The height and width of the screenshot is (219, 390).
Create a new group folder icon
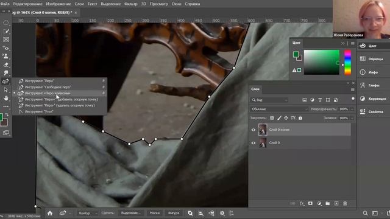[x=328, y=203]
